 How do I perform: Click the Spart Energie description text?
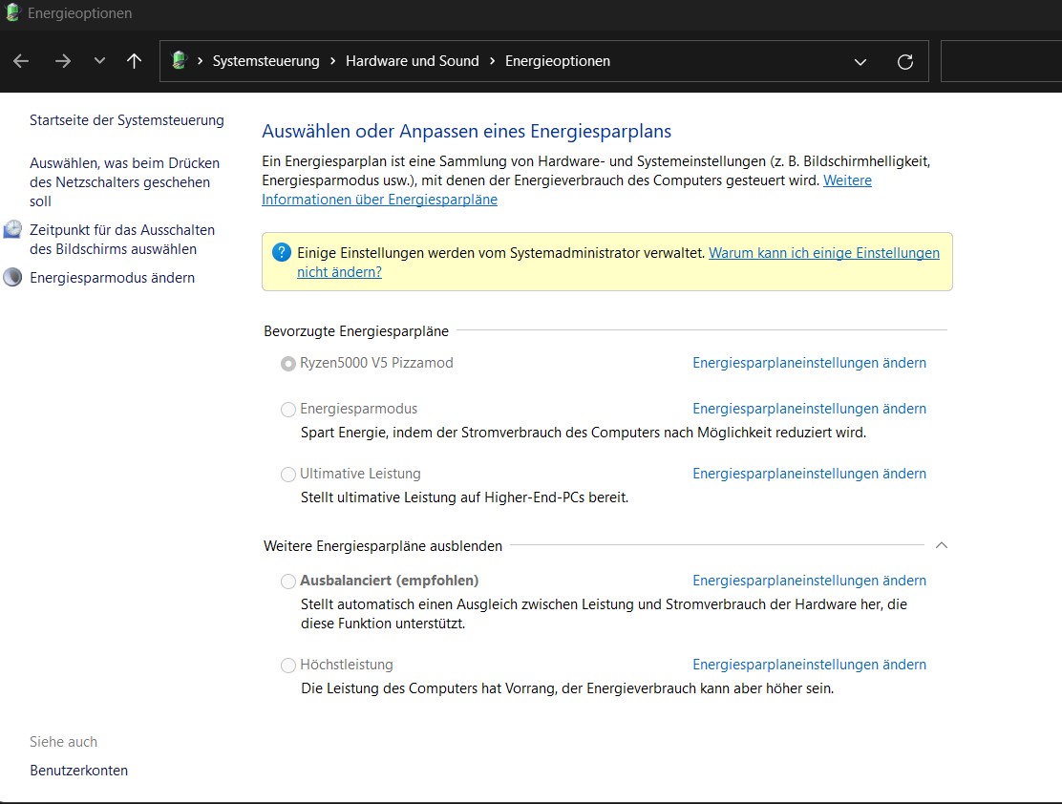coord(584,433)
